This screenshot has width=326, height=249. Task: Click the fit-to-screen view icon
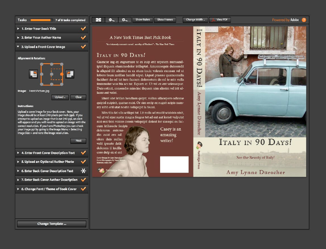98,20
